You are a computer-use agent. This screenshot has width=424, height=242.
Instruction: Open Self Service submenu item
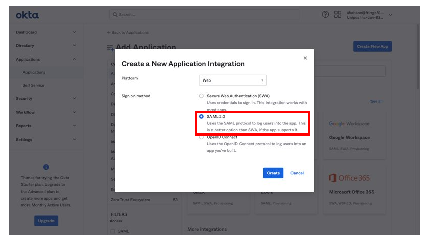coord(33,85)
